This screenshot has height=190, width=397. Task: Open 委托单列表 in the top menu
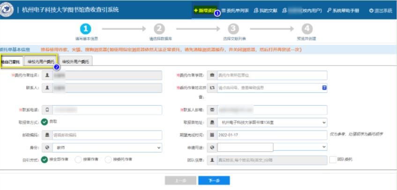tap(236, 10)
